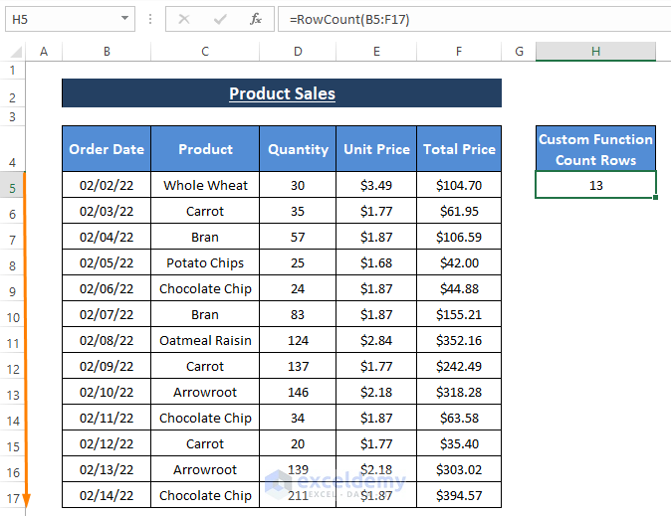671x516 pixels.
Task: Click the $394.57 total price cell
Action: tap(459, 495)
